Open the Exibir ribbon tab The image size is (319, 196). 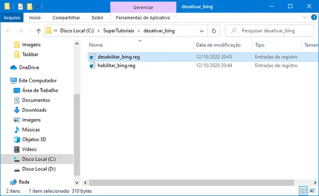pyautogui.click(x=98, y=18)
